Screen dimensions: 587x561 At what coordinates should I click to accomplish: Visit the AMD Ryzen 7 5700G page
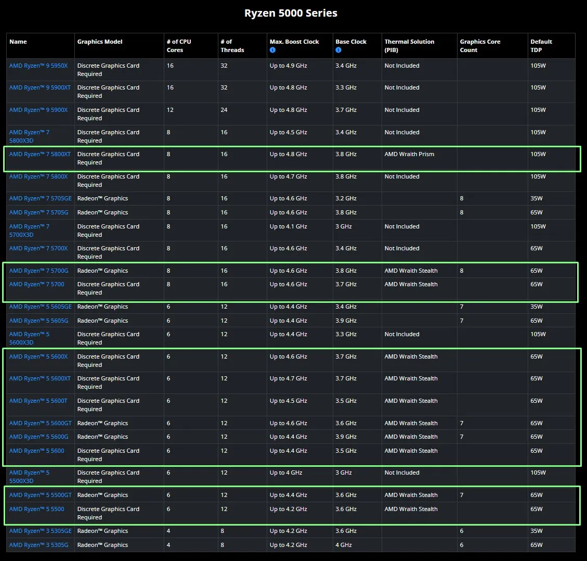click(x=38, y=271)
